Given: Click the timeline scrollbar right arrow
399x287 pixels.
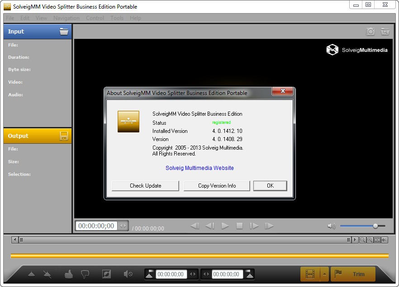Looking at the screenshot, I should [355, 240].
